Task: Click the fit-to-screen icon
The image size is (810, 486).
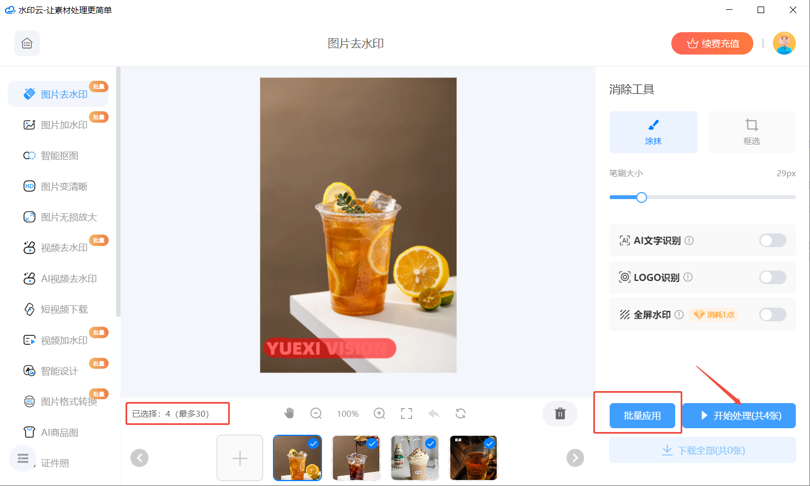Action: 407,413
